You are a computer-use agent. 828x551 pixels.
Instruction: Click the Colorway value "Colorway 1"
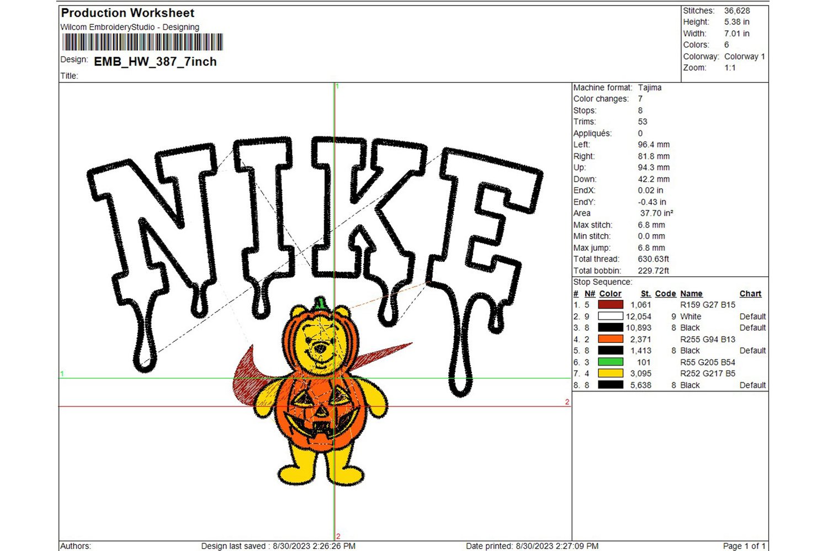tap(745, 56)
